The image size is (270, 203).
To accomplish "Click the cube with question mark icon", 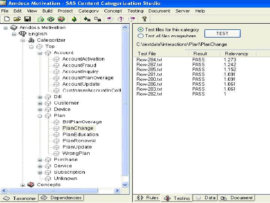I will [121, 19].
